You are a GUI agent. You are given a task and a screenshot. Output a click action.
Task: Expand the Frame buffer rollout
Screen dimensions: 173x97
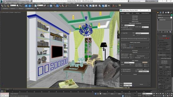pos(135,20)
